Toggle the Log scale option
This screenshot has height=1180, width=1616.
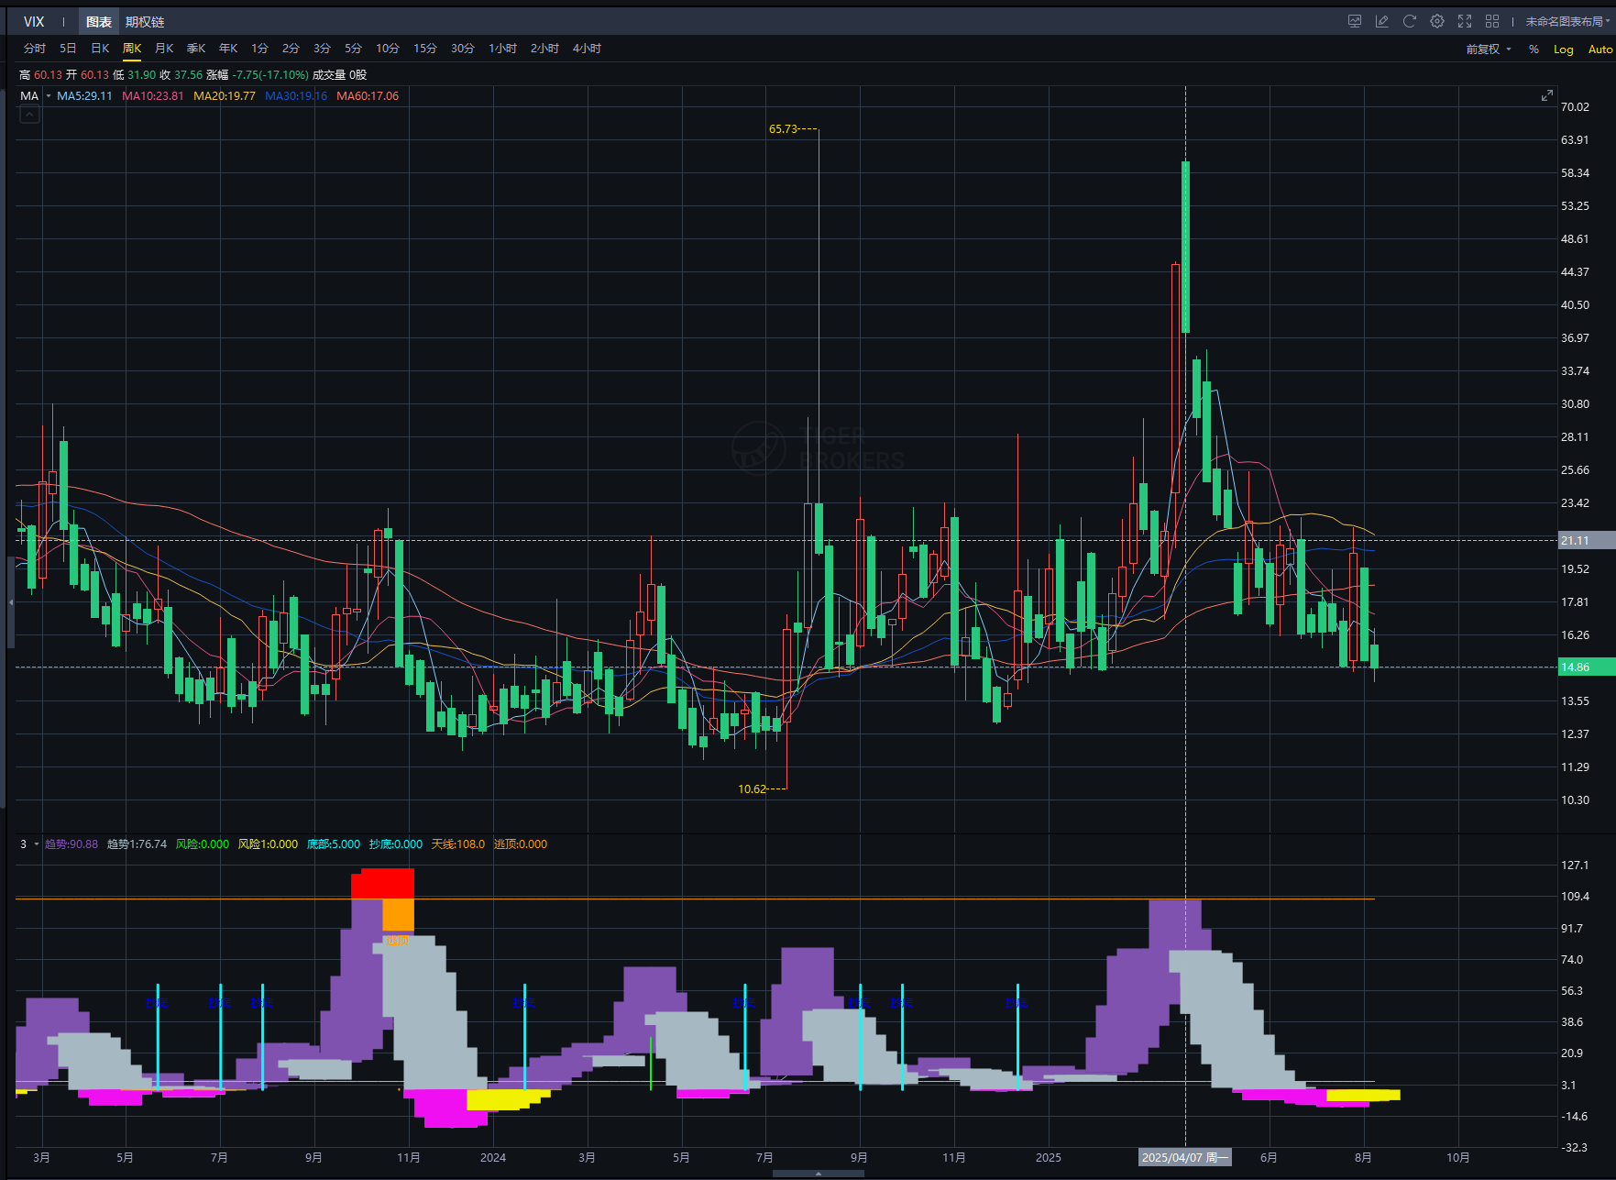click(1563, 50)
